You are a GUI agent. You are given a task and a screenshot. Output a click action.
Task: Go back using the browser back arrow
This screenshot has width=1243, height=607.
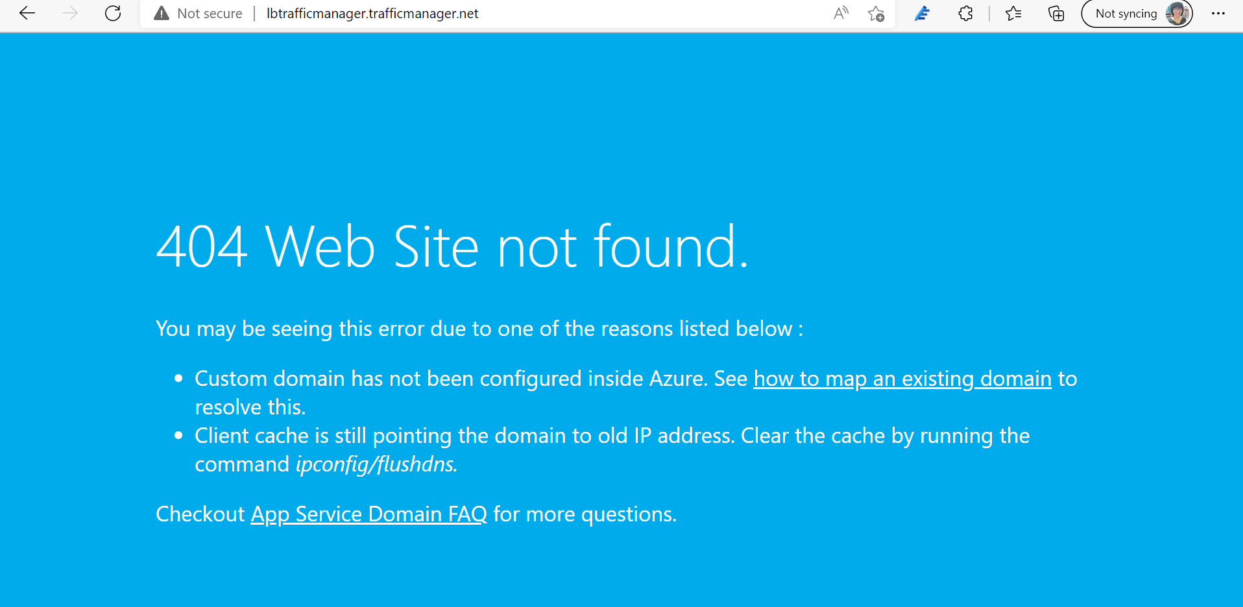tap(27, 13)
